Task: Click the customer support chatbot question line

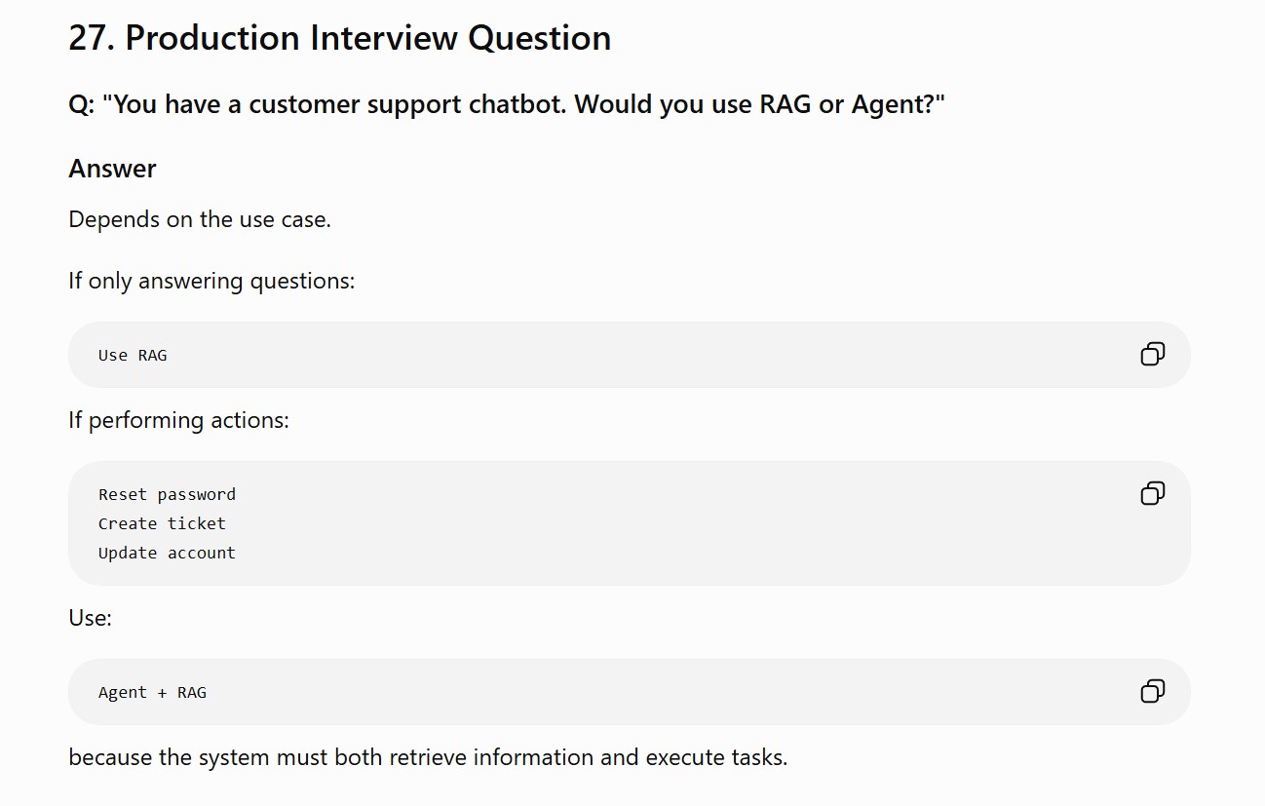Action: 507,104
